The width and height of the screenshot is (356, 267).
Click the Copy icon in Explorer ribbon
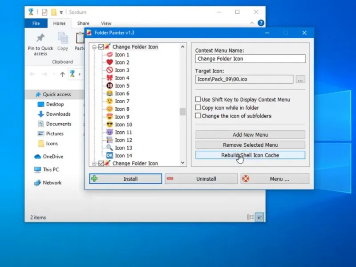point(63,38)
